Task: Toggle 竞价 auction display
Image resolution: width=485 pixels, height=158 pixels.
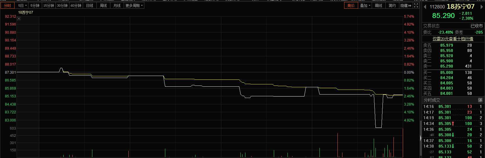Action: (x=351, y=6)
